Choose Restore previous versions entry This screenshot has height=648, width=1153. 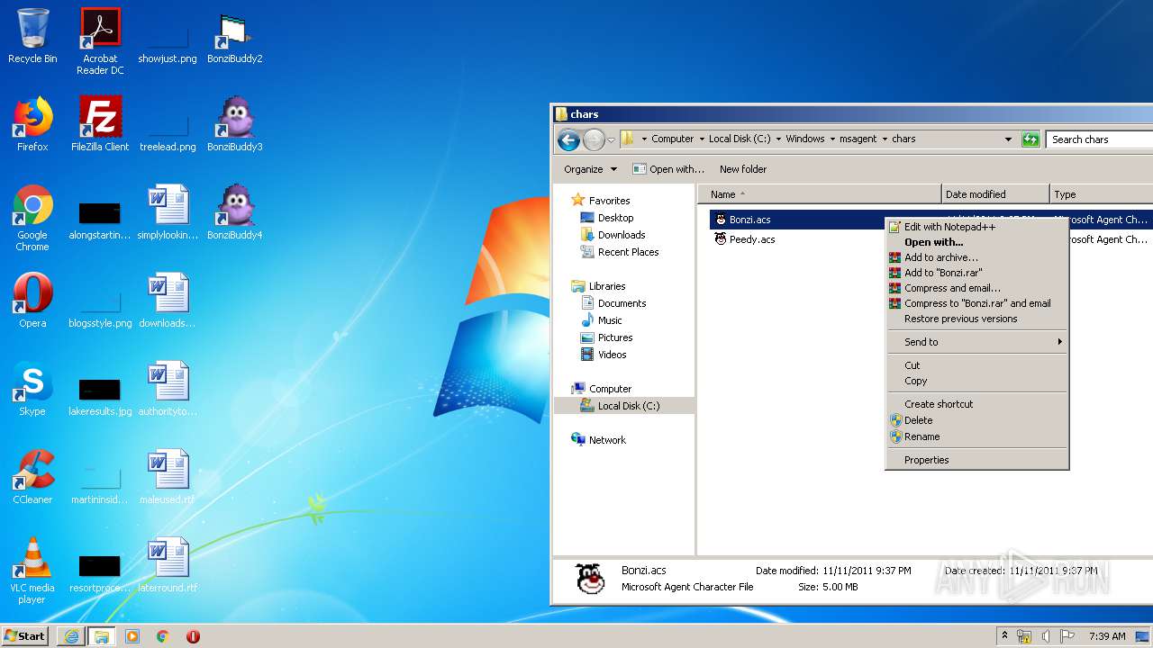point(977,319)
